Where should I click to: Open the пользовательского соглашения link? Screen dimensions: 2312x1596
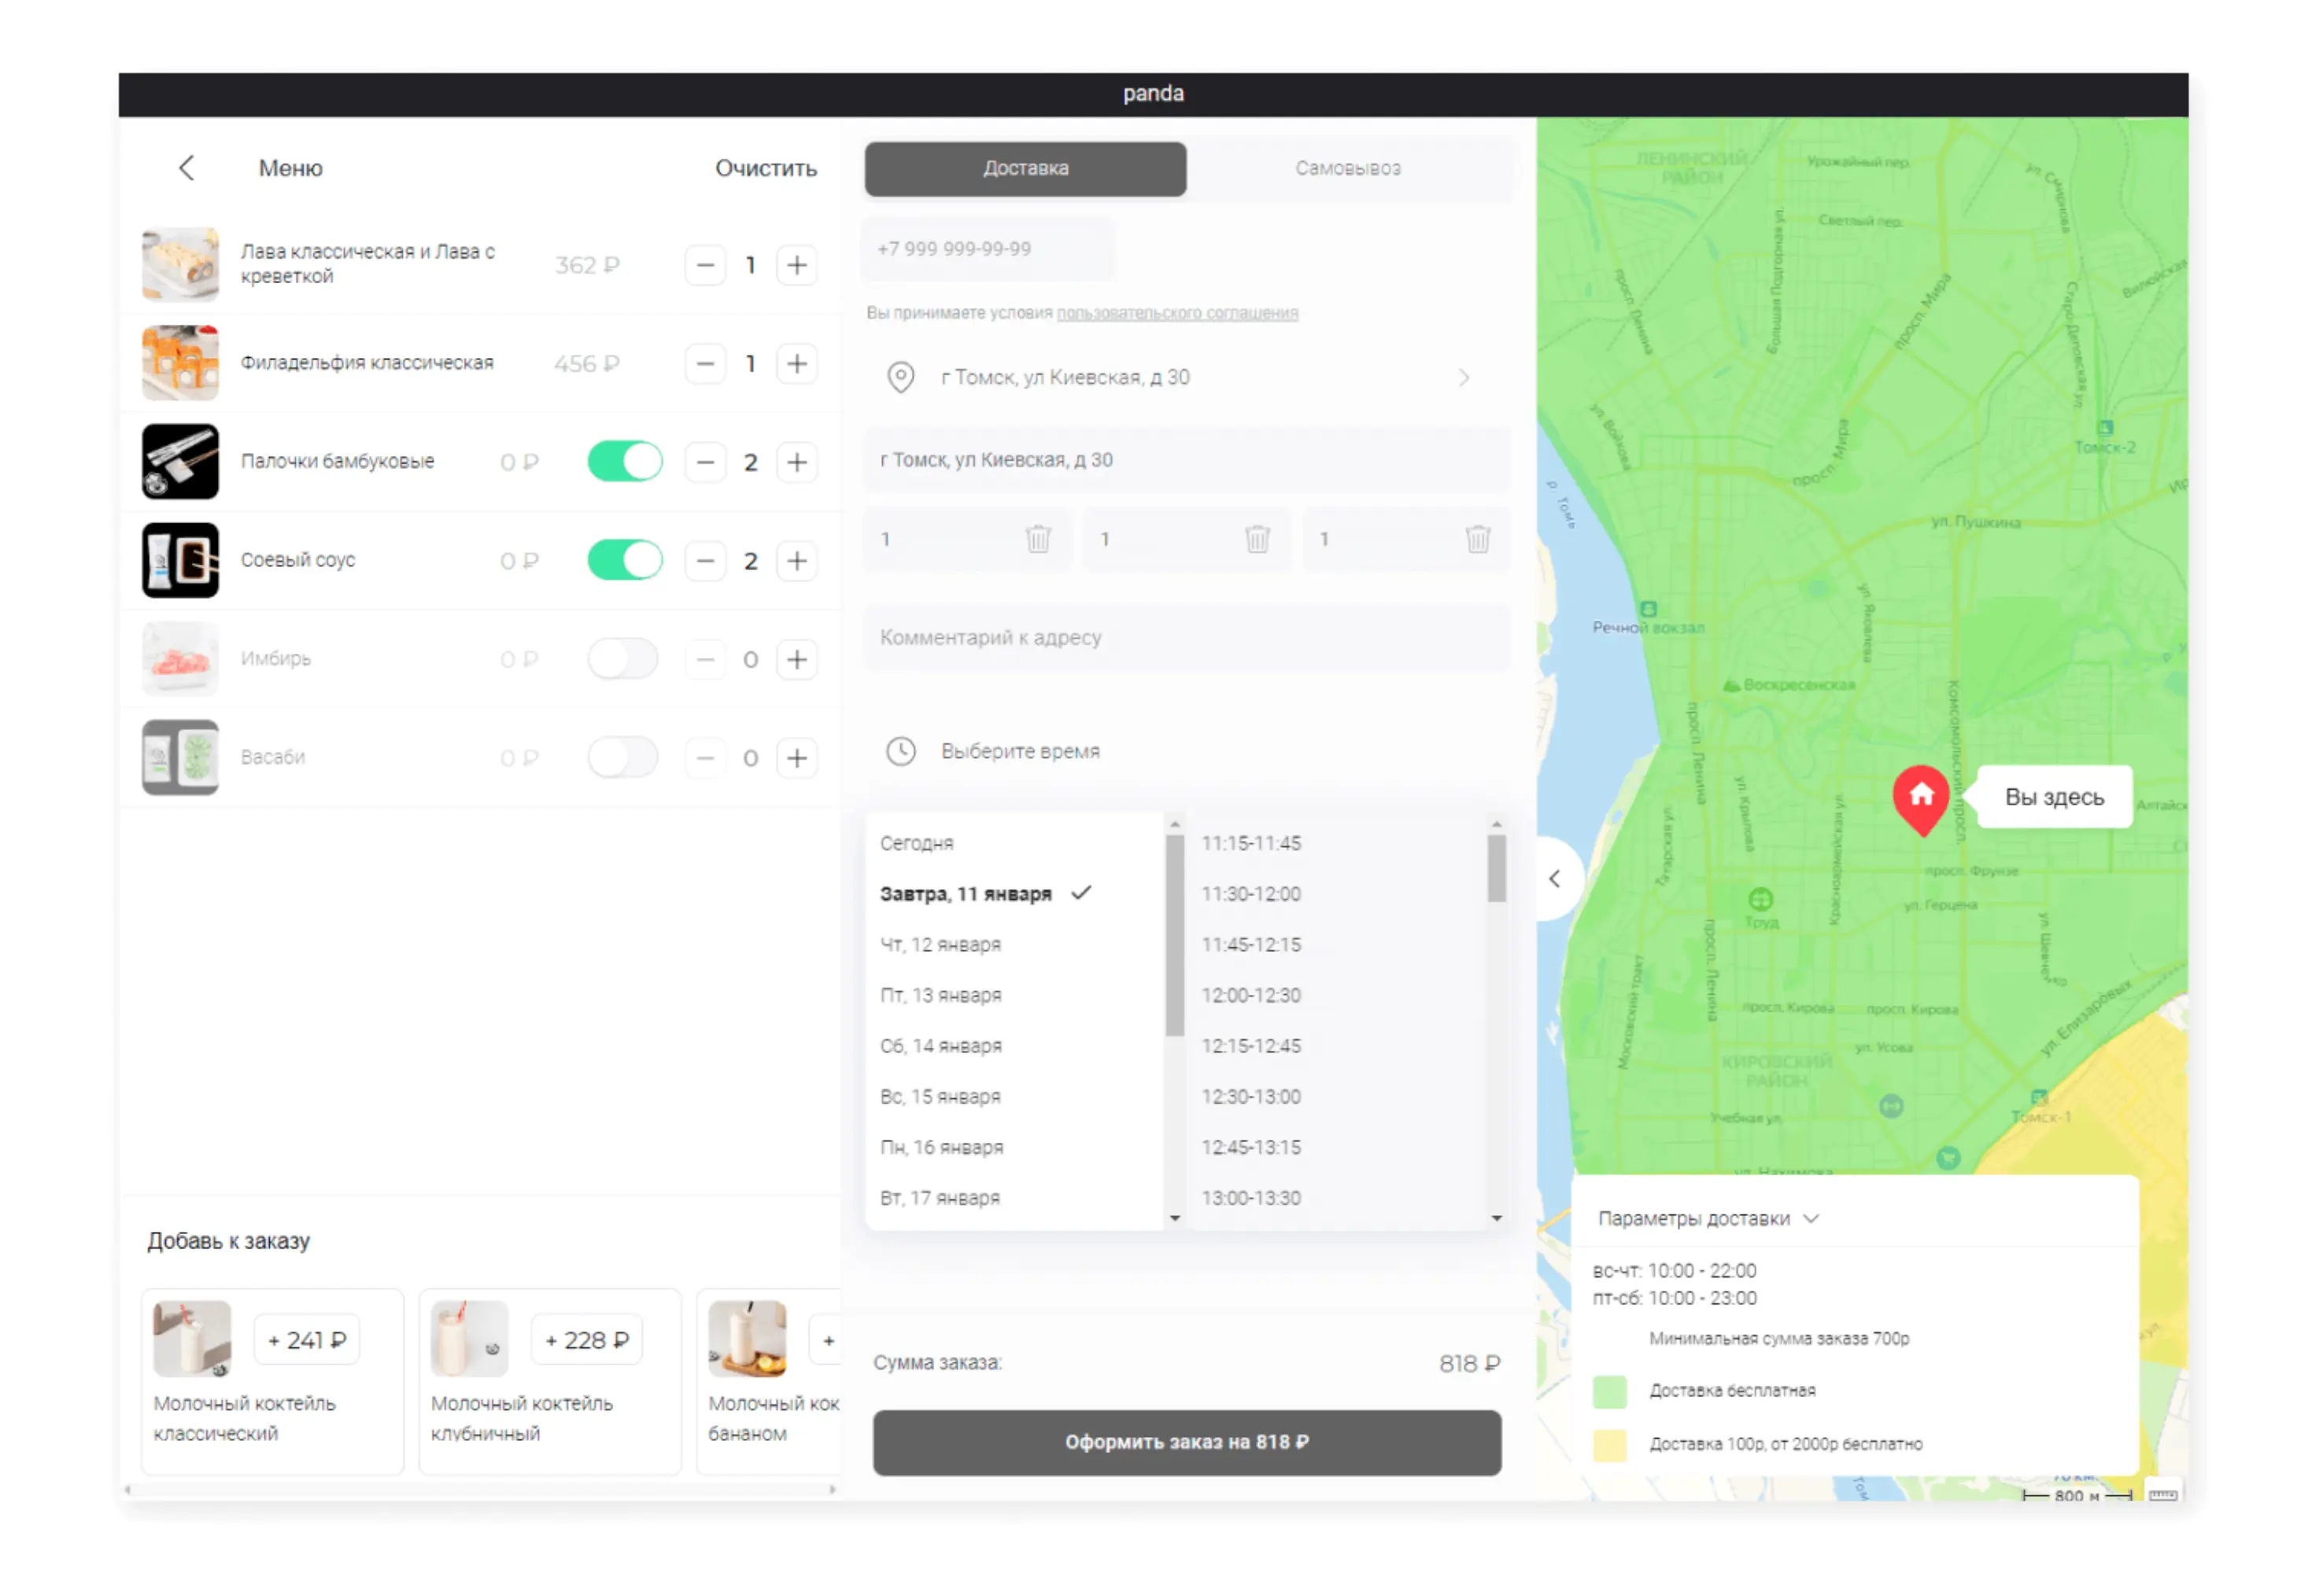coord(1177,314)
